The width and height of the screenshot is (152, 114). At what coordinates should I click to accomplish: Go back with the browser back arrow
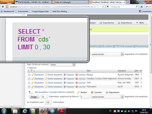tap(3, 7)
